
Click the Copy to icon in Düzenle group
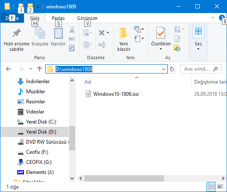tap(87, 45)
